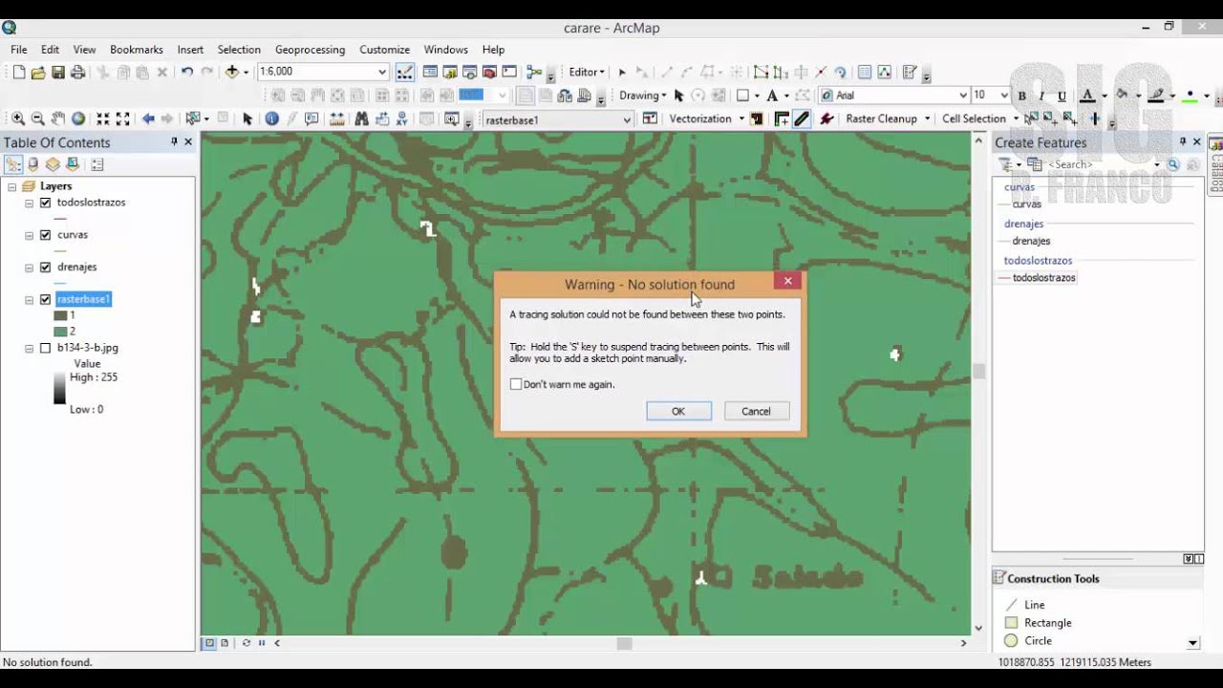Open the Measure tool
The height and width of the screenshot is (688, 1223).
pos(336,118)
